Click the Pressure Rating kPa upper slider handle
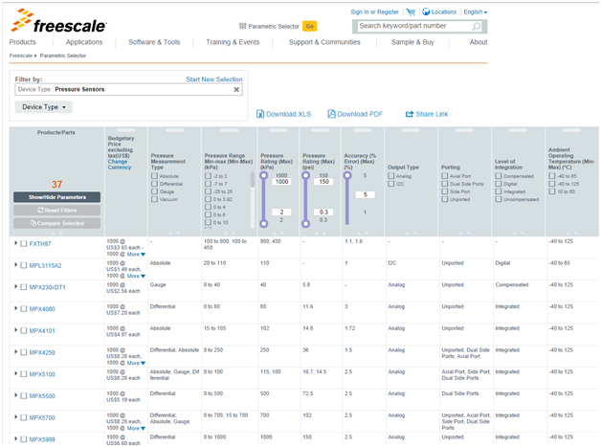Screen dimensions: 601x447 264,175
